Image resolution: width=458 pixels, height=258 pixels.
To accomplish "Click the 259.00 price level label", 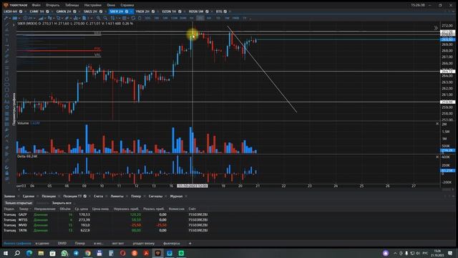I will click(447, 102).
